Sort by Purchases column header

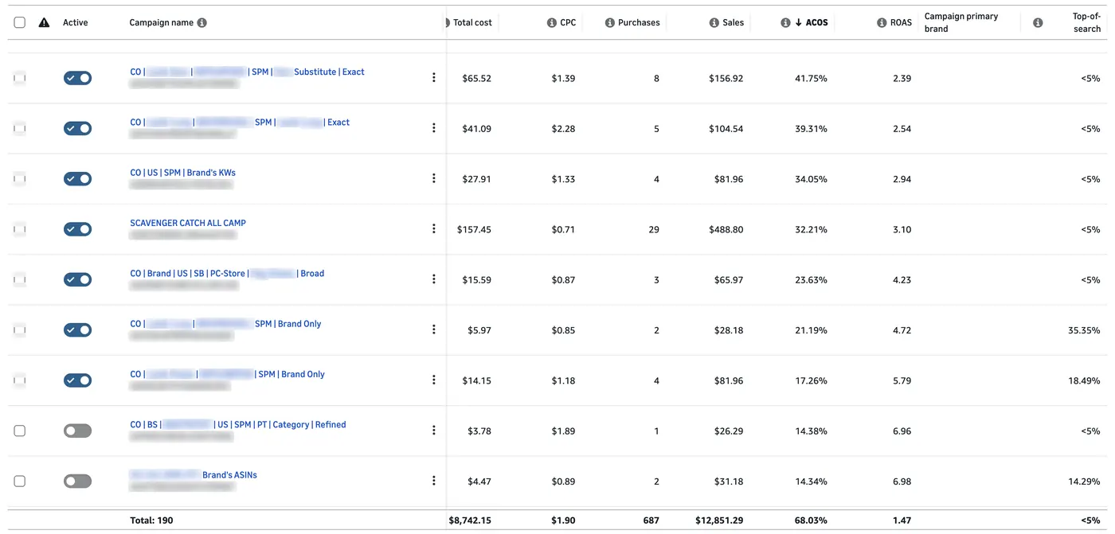[x=639, y=22]
